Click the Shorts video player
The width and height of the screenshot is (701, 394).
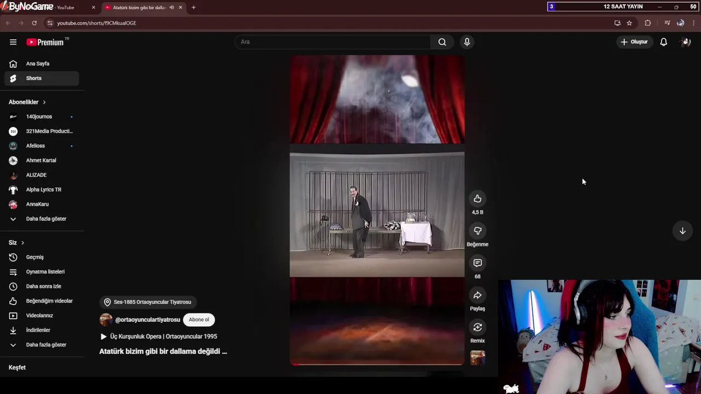point(377,210)
